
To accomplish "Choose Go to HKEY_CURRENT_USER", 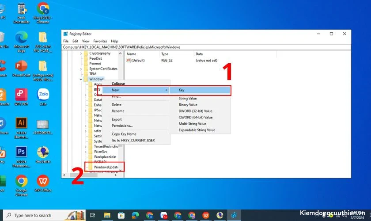I will [136, 140].
